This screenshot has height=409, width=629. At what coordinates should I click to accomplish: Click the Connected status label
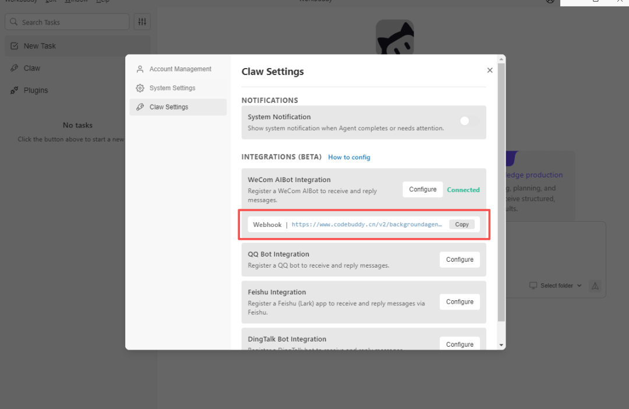464,190
